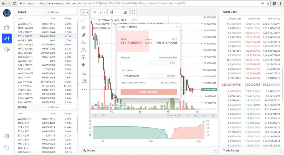Click the back arrow chart tool
The width and height of the screenshot is (284, 155).
[x=83, y=65]
